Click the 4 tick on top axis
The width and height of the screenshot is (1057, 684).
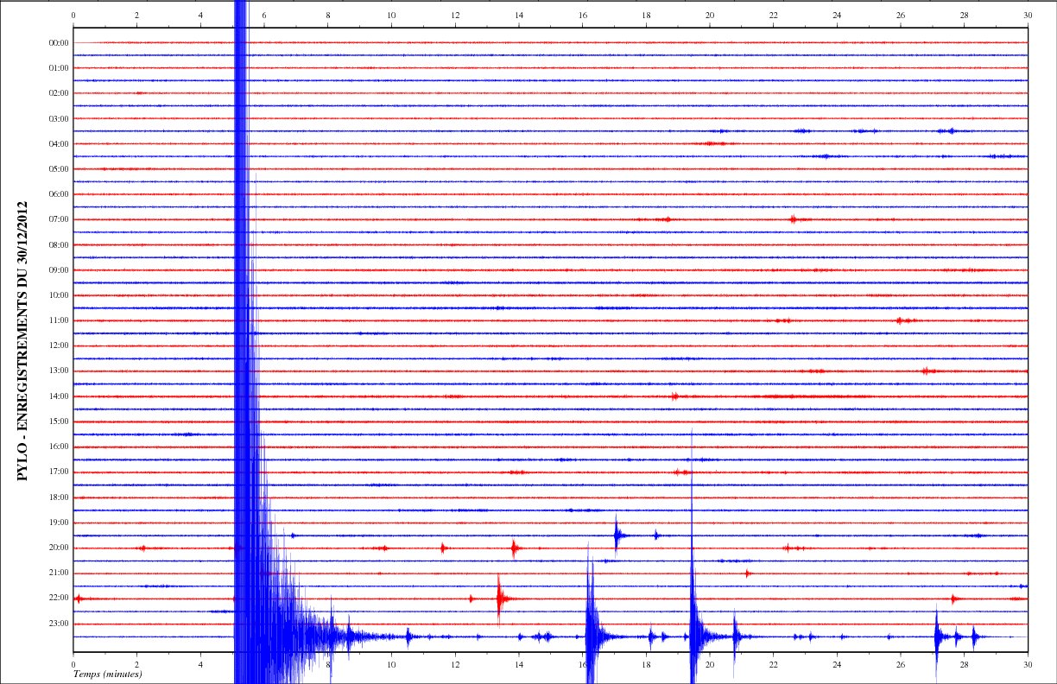200,15
